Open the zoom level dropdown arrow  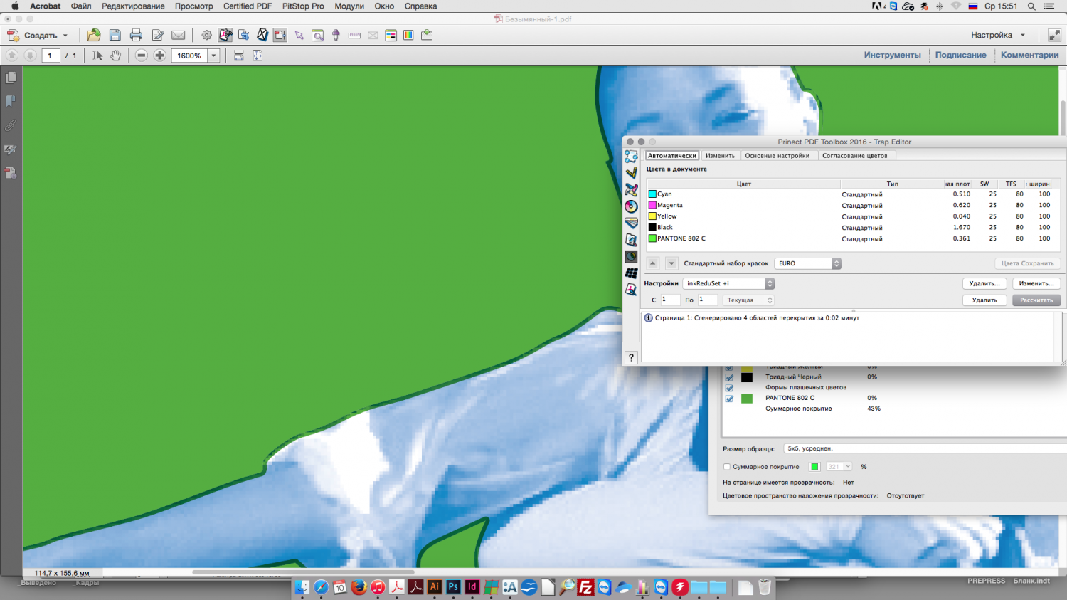click(x=213, y=56)
